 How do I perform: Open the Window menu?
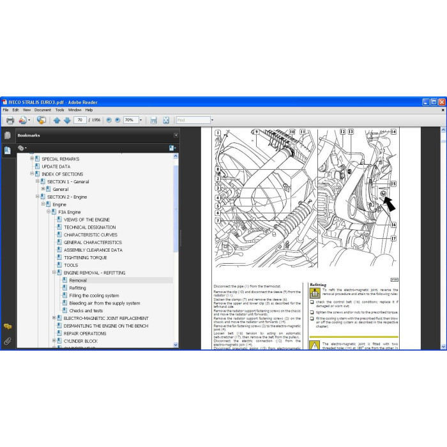coord(75,110)
